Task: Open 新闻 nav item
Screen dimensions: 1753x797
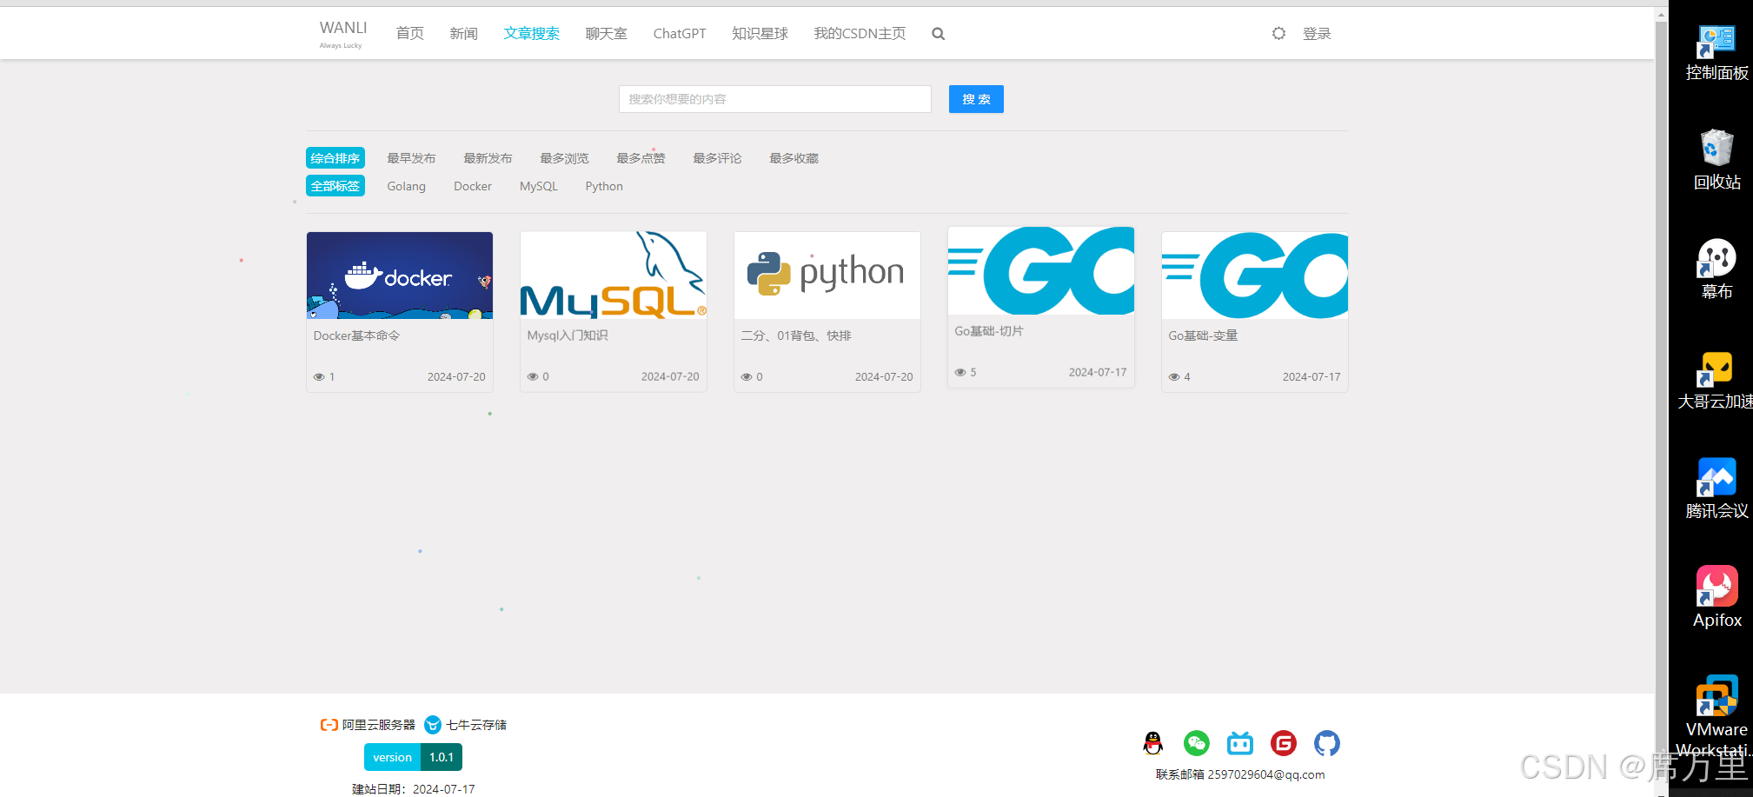Action: pos(464,34)
